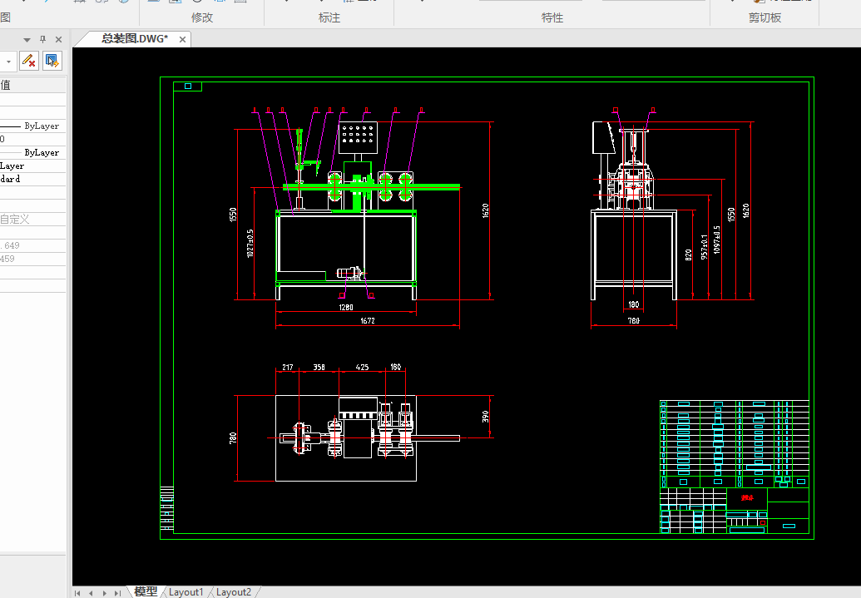Click the 特性 ribbon panel label
Viewport: 861px width, 598px height.
pos(552,17)
